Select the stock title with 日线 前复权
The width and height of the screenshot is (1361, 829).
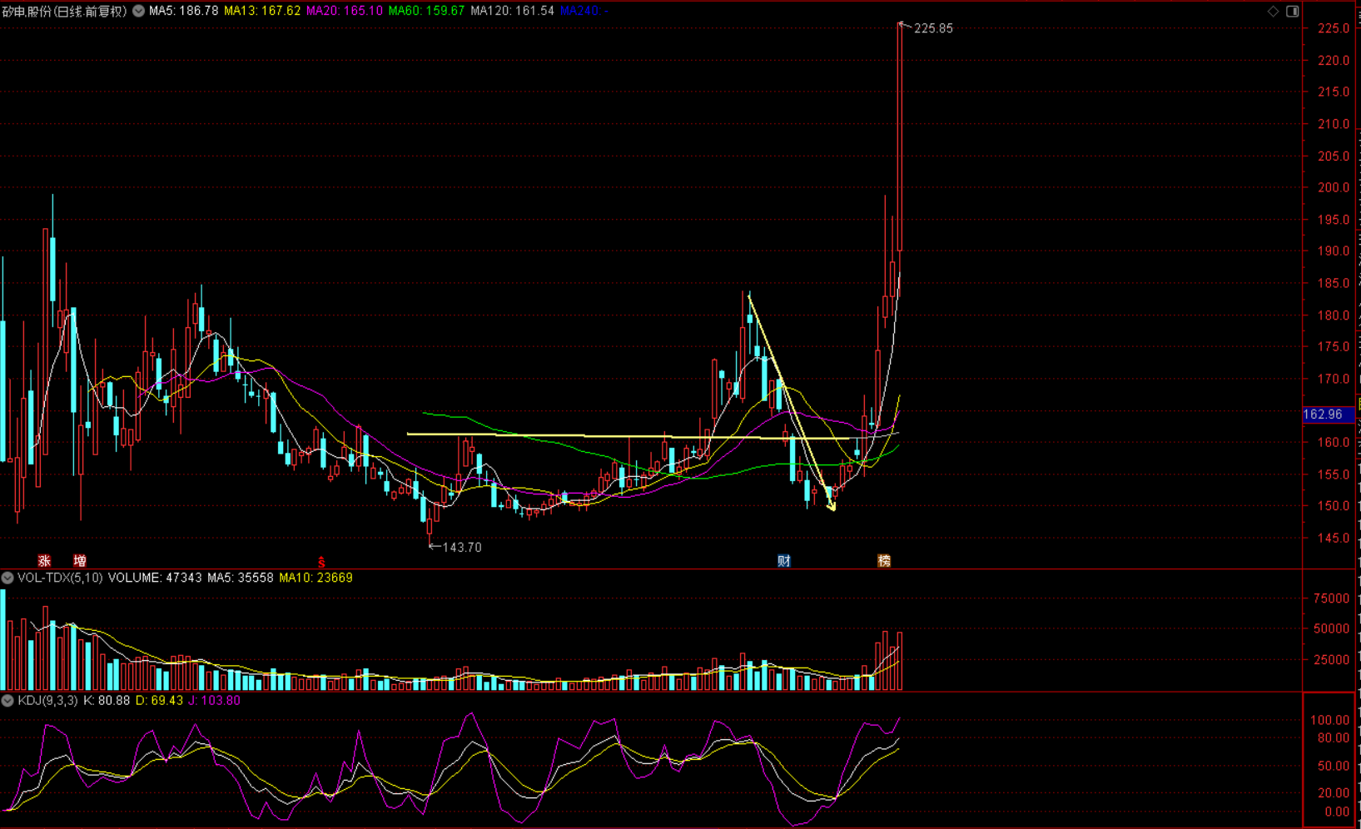65,11
